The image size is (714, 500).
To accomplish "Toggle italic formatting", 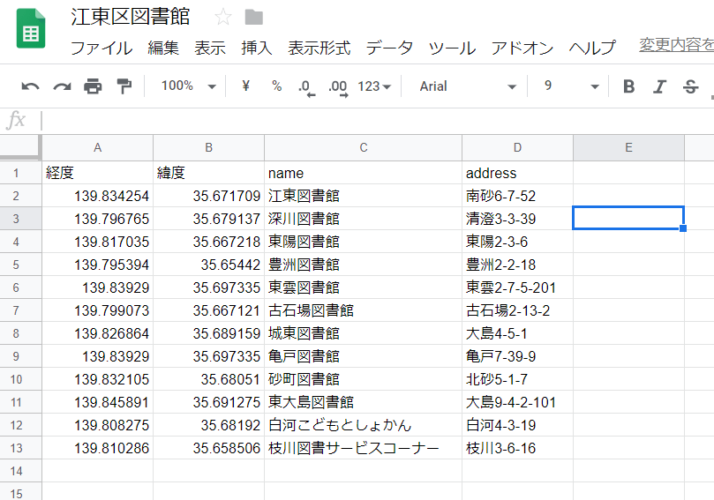I will click(x=659, y=86).
